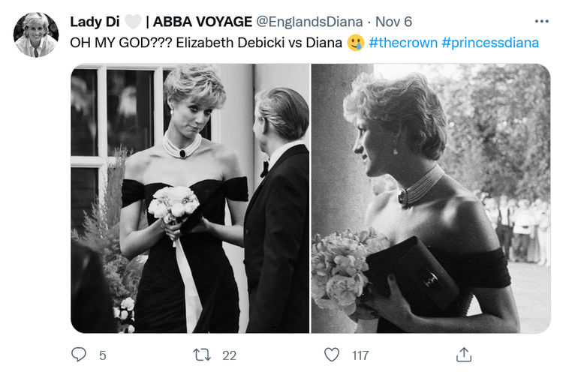This screenshot has width=563, height=375.
Task: Open the Nov 6 timestamp link
Action: (393, 22)
